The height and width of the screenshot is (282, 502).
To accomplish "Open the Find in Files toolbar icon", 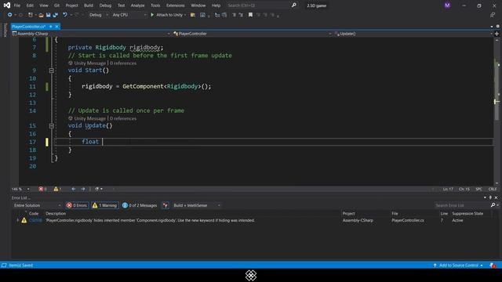I will [193, 15].
